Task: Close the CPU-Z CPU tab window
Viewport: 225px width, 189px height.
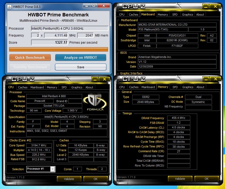Action: (x=105, y=79)
